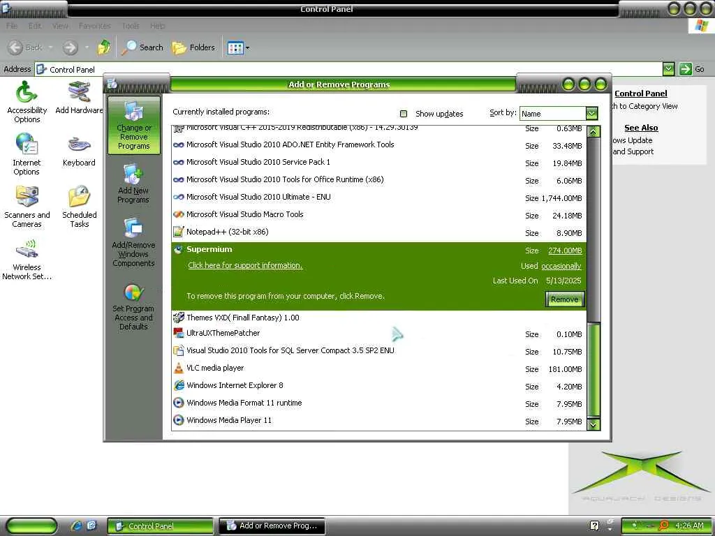
Task: Select UltraUXThemePatcher entry
Action: point(379,334)
